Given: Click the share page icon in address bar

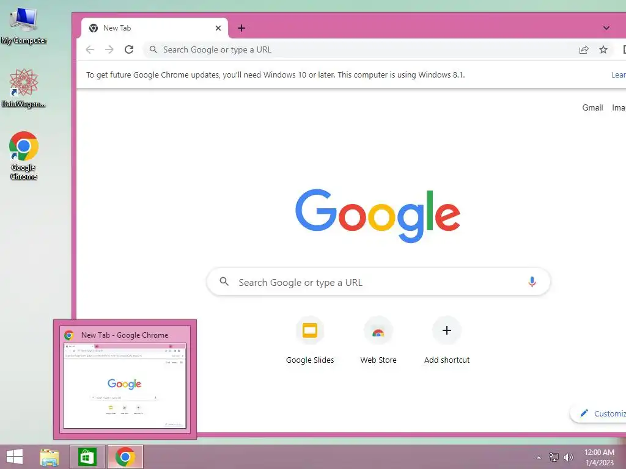Looking at the screenshot, I should point(584,49).
